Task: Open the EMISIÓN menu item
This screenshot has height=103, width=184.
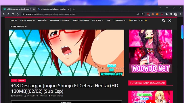Action: (x=42, y=21)
